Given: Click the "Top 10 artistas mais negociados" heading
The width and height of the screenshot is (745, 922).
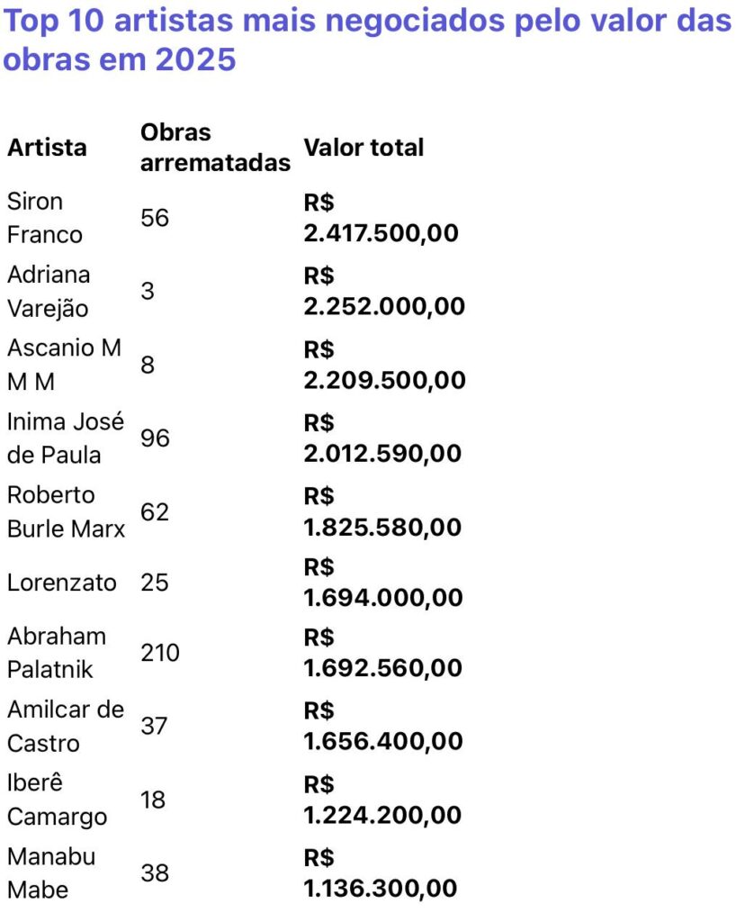Looking at the screenshot, I should pyautogui.click(x=367, y=41).
